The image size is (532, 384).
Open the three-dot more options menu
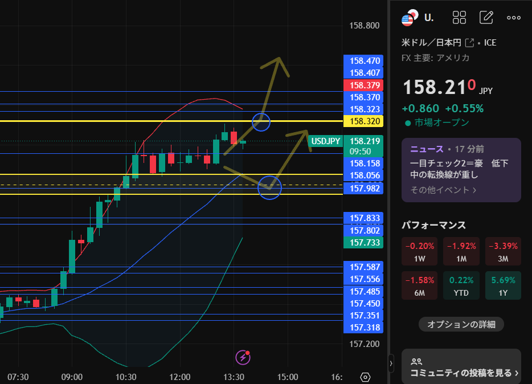coord(514,18)
